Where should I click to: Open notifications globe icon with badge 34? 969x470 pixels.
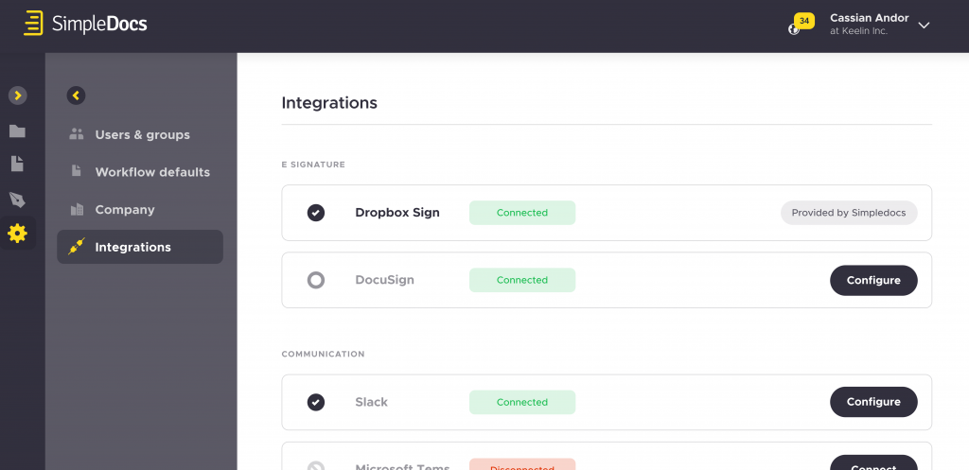(794, 28)
